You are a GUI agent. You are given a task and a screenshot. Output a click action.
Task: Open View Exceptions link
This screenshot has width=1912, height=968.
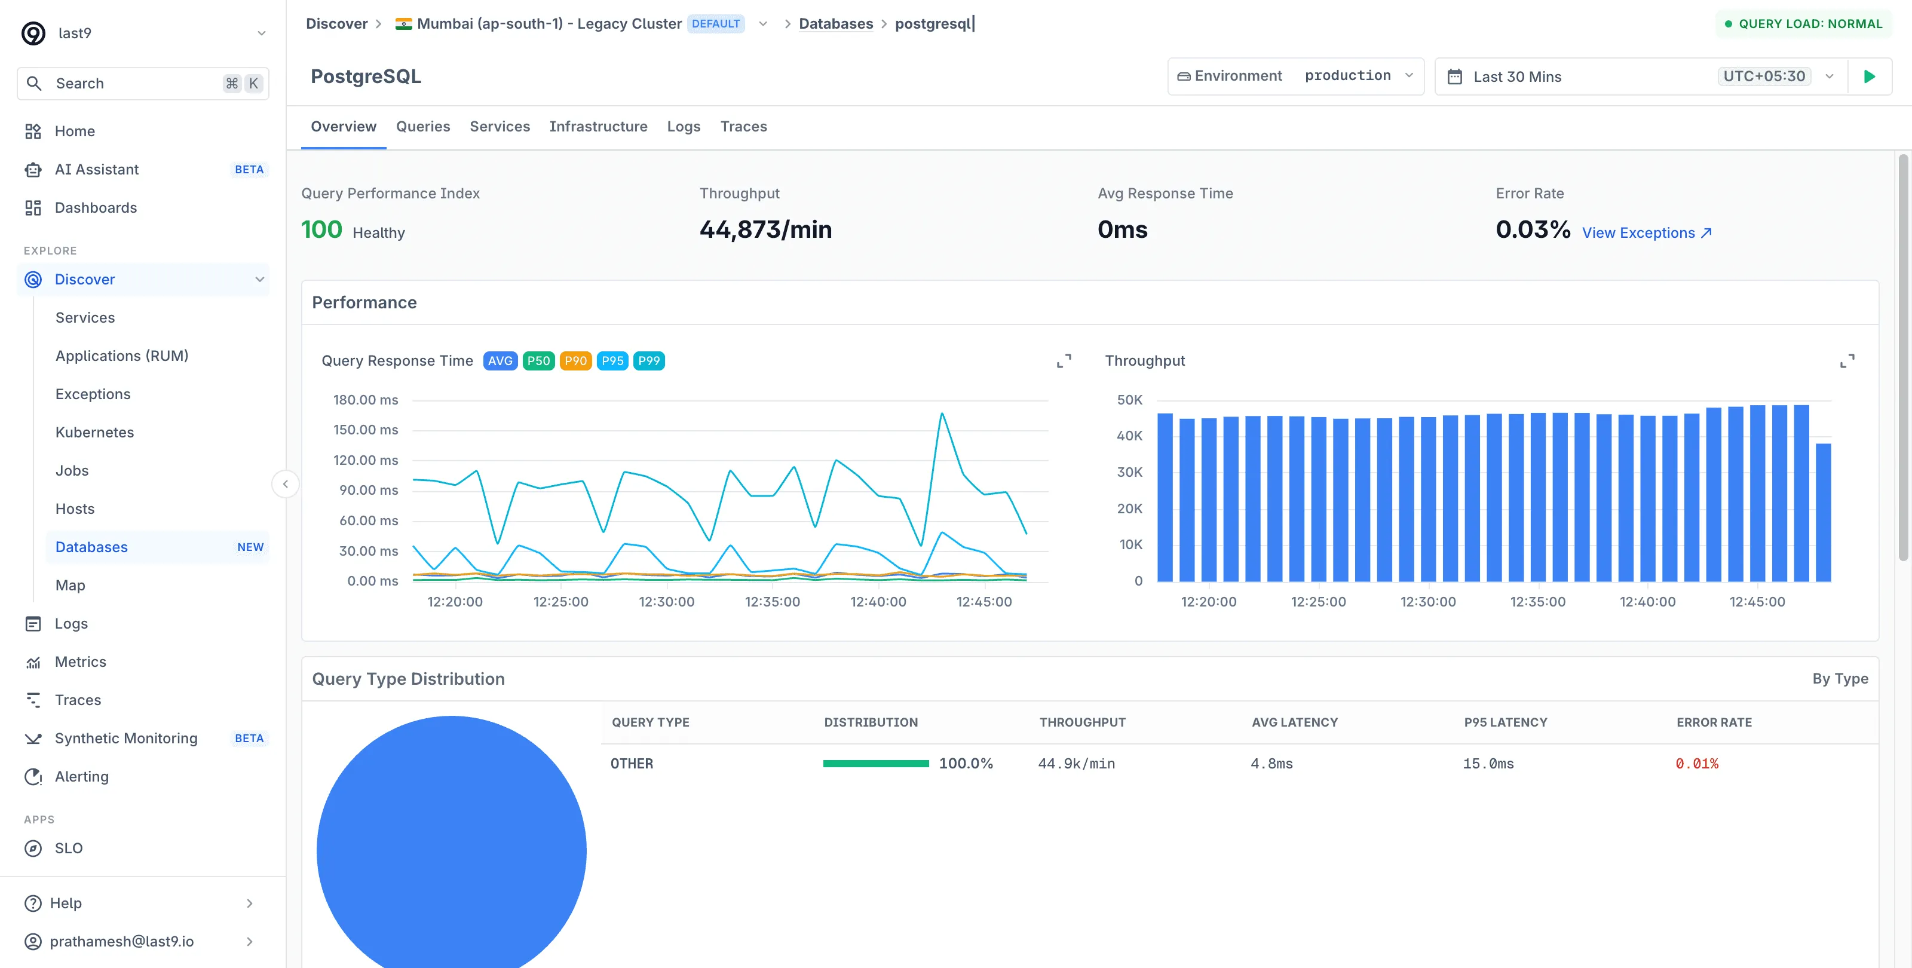(x=1646, y=233)
